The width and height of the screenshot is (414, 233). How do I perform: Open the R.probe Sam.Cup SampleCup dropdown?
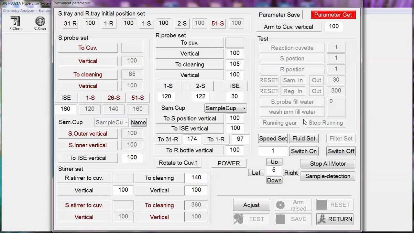click(226, 108)
